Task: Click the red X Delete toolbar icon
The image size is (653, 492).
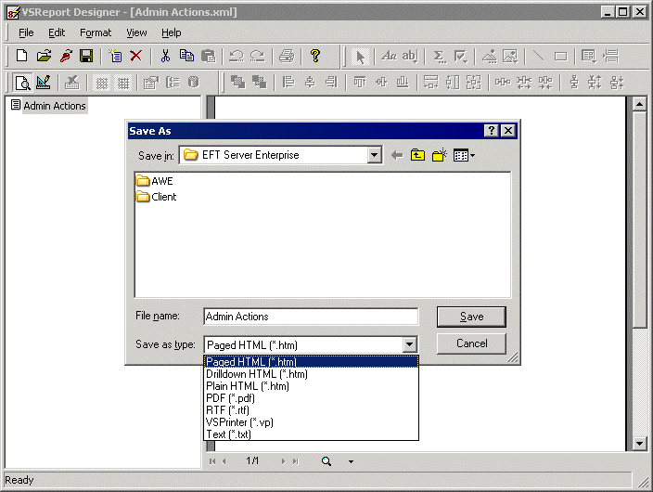Action: 136,57
